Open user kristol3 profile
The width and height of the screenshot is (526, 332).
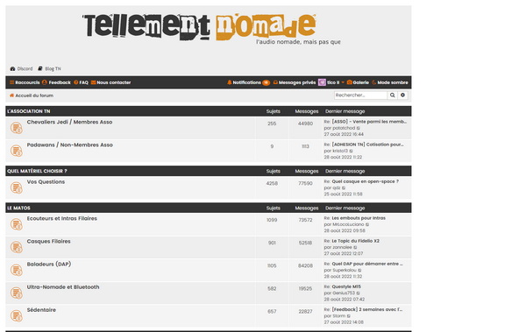click(x=340, y=151)
